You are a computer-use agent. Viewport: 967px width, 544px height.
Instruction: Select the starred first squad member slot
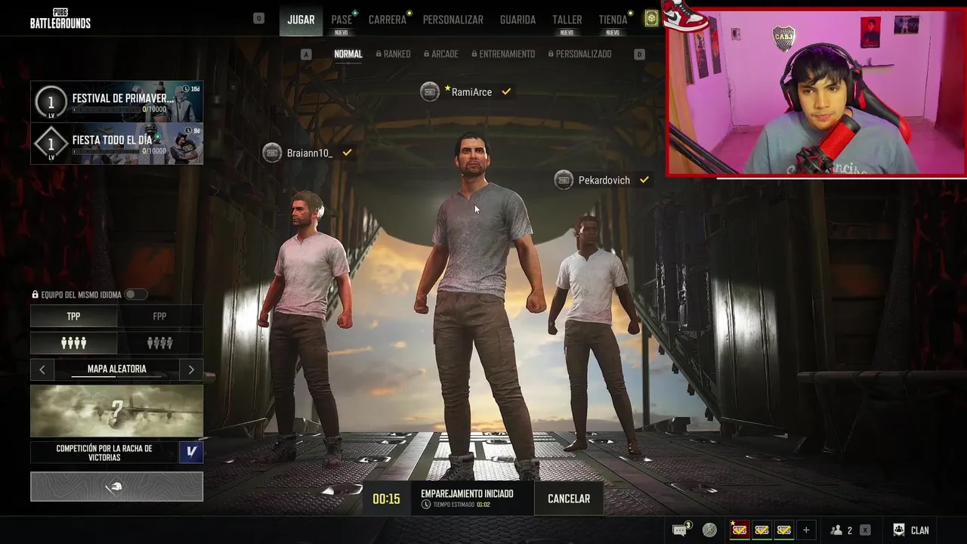pyautogui.click(x=740, y=530)
